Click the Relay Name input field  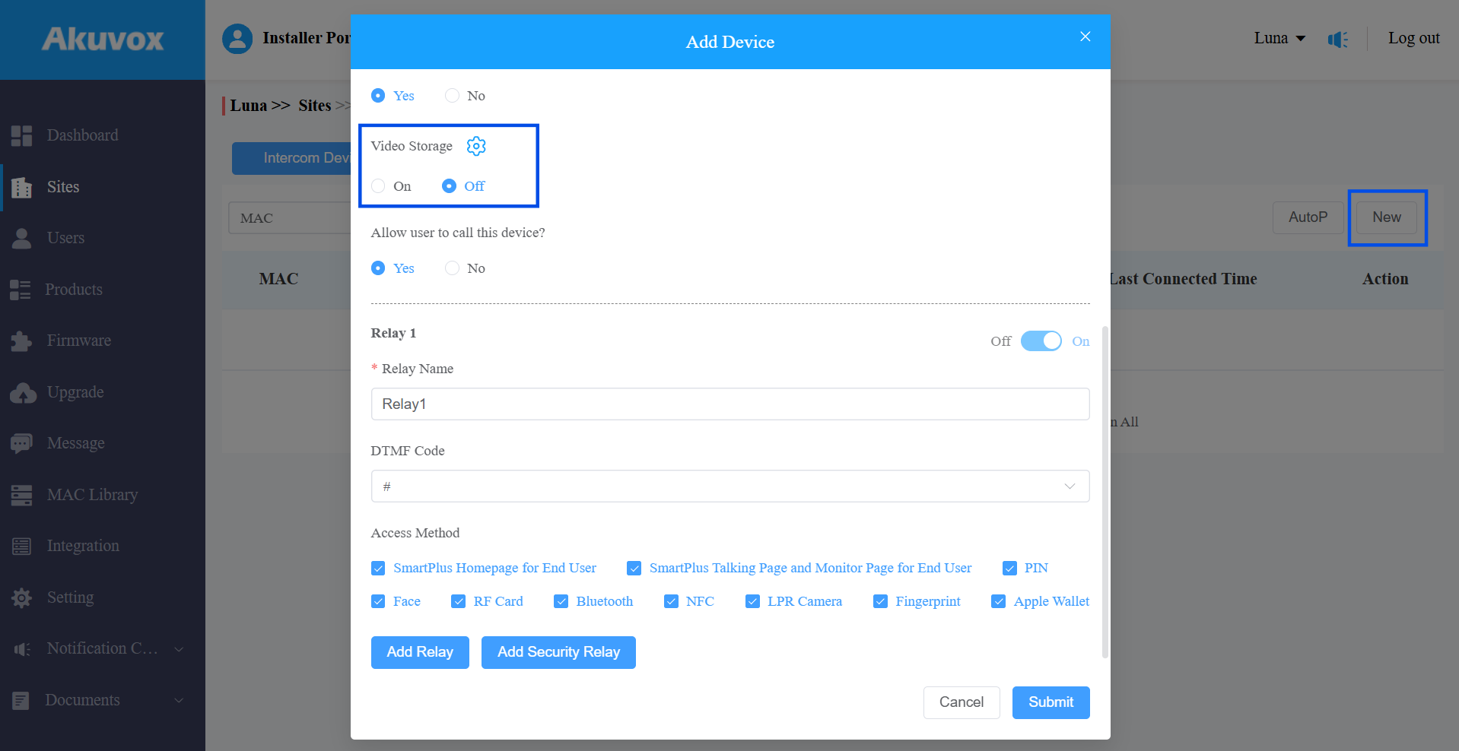[x=729, y=404]
